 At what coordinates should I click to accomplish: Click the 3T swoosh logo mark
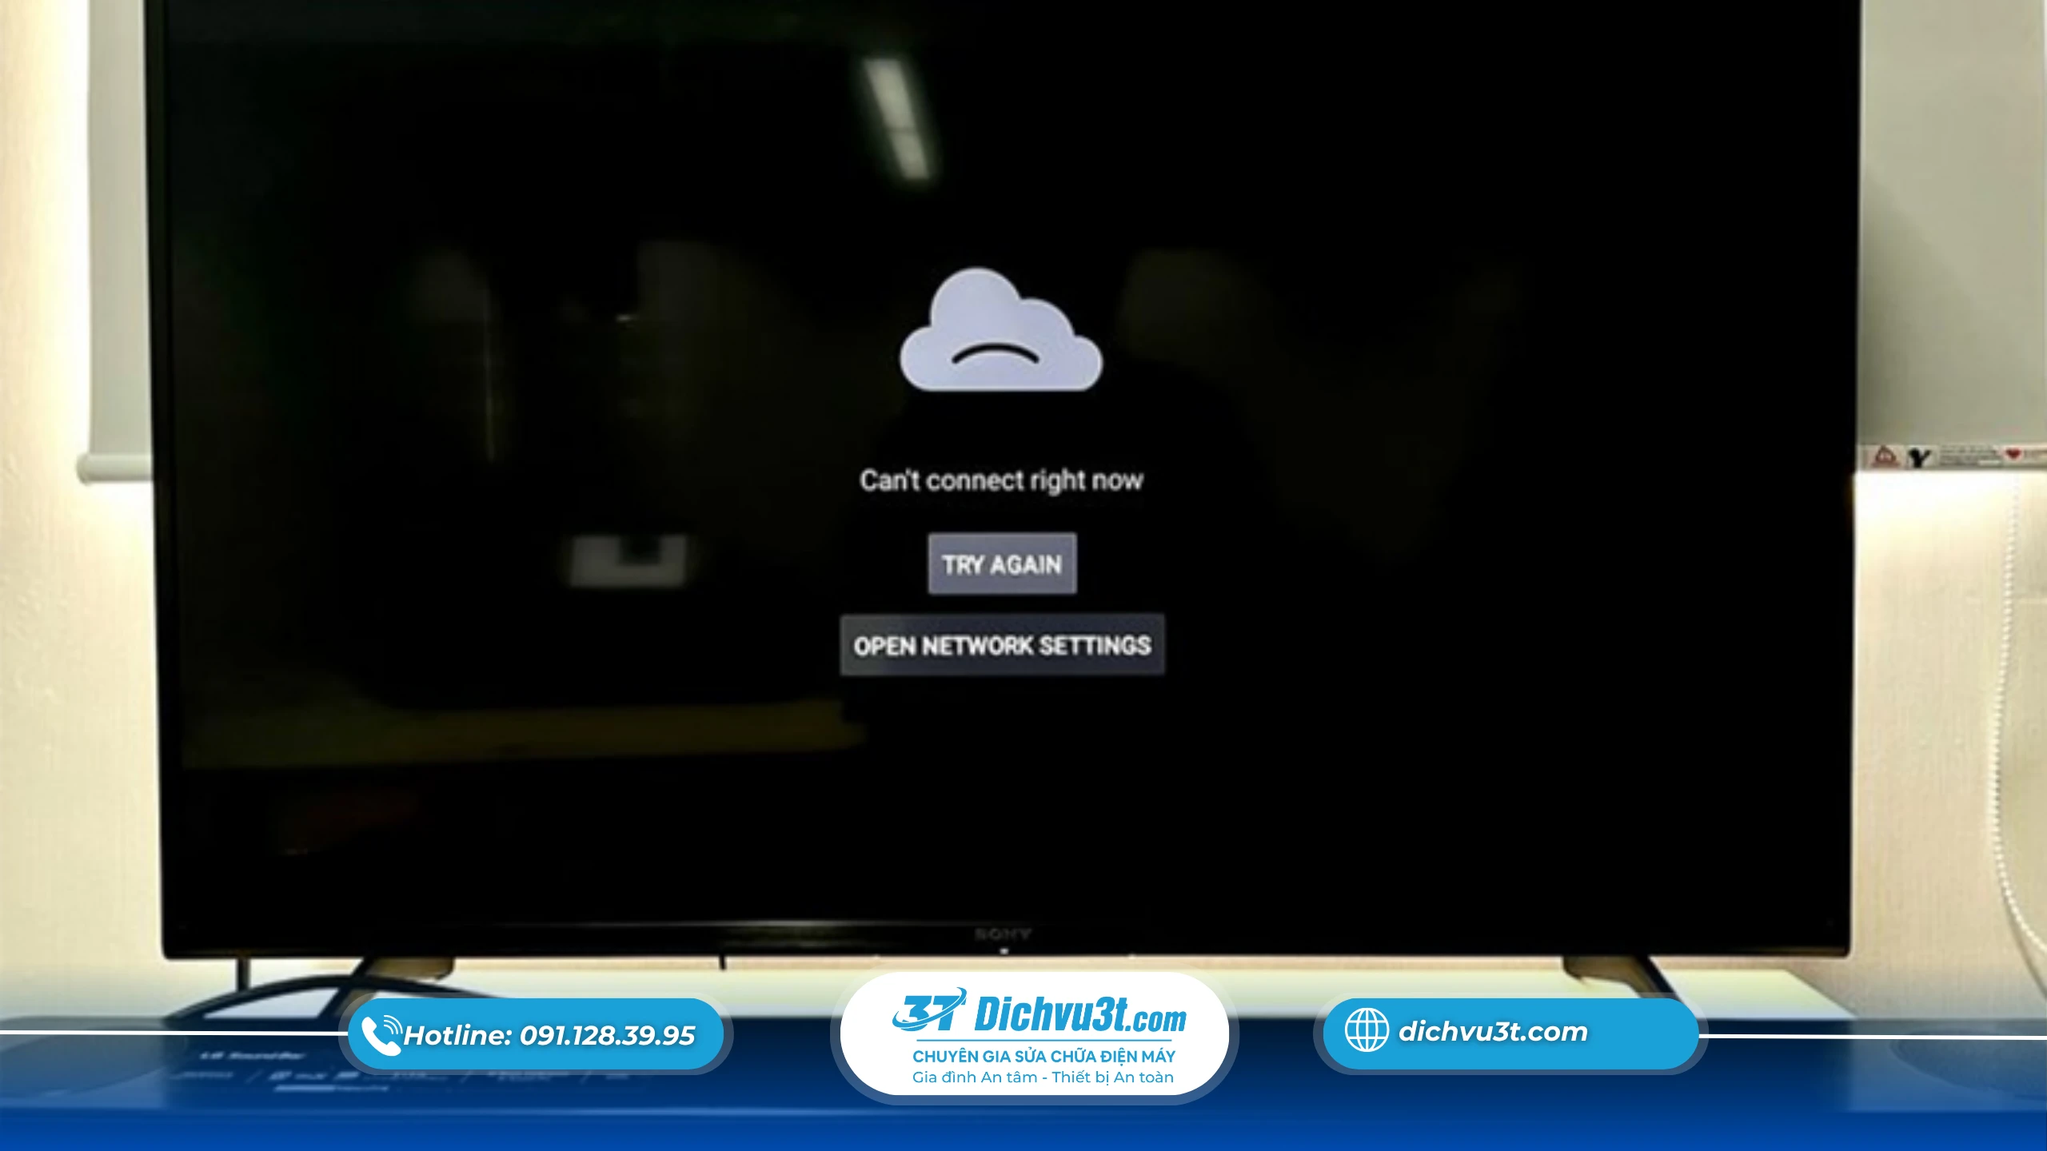(928, 1012)
